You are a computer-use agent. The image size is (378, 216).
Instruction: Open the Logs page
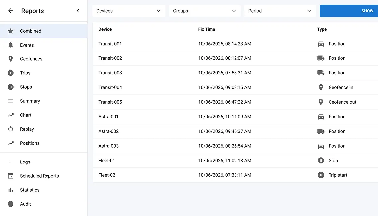(44, 162)
